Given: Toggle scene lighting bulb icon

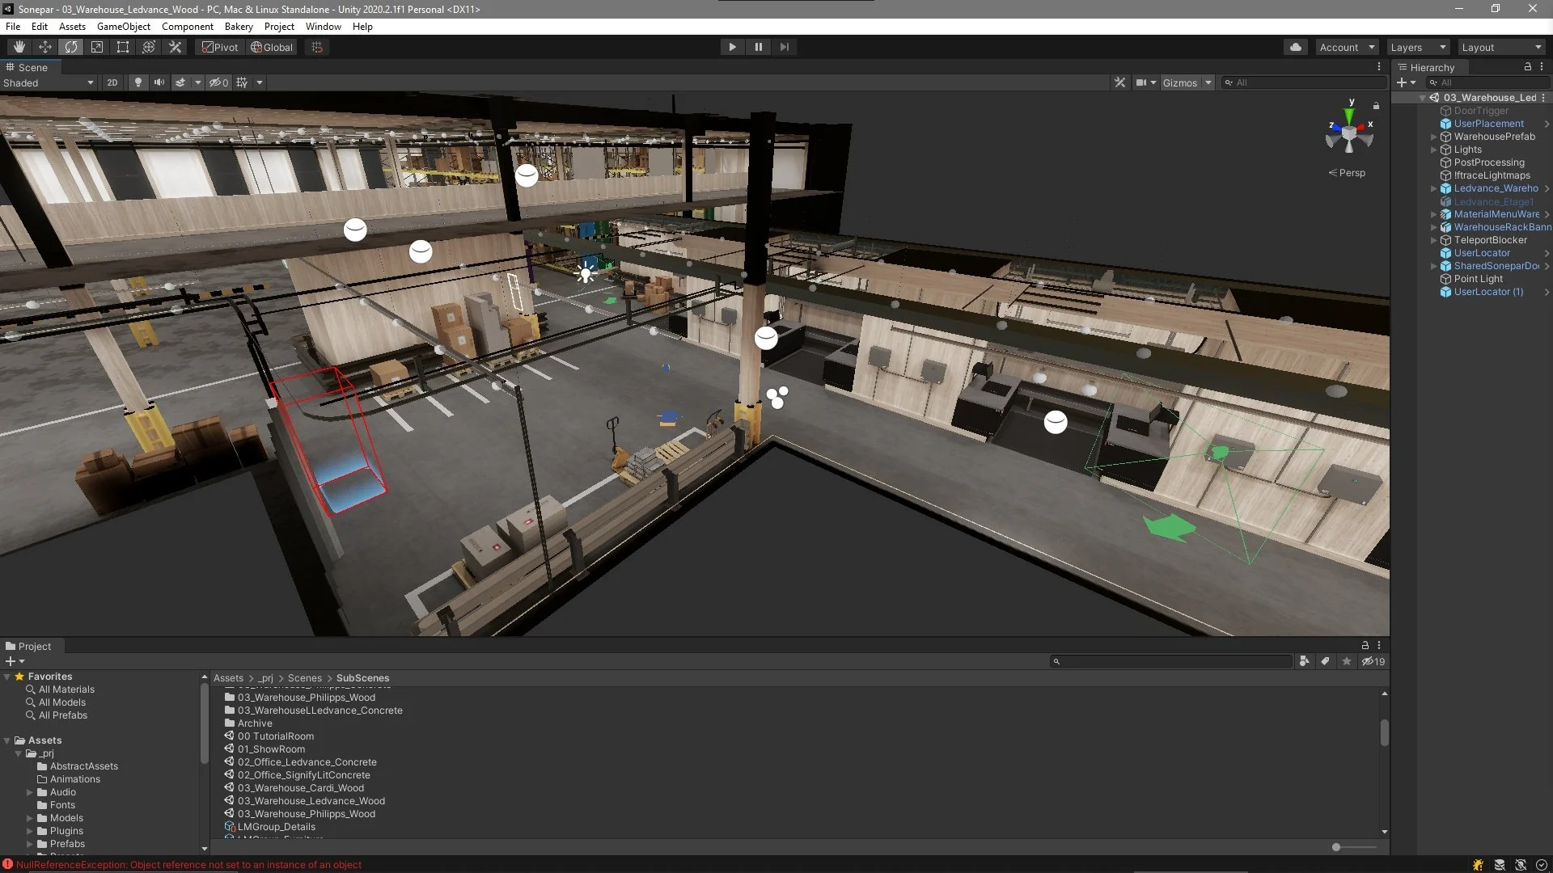Looking at the screenshot, I should (x=138, y=82).
